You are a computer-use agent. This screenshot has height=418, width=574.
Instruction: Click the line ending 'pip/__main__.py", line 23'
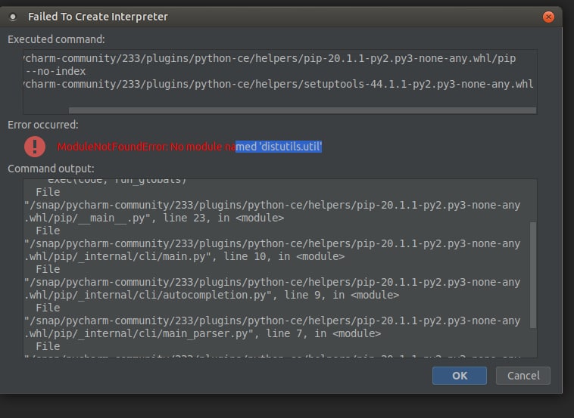pyautogui.click(x=154, y=218)
